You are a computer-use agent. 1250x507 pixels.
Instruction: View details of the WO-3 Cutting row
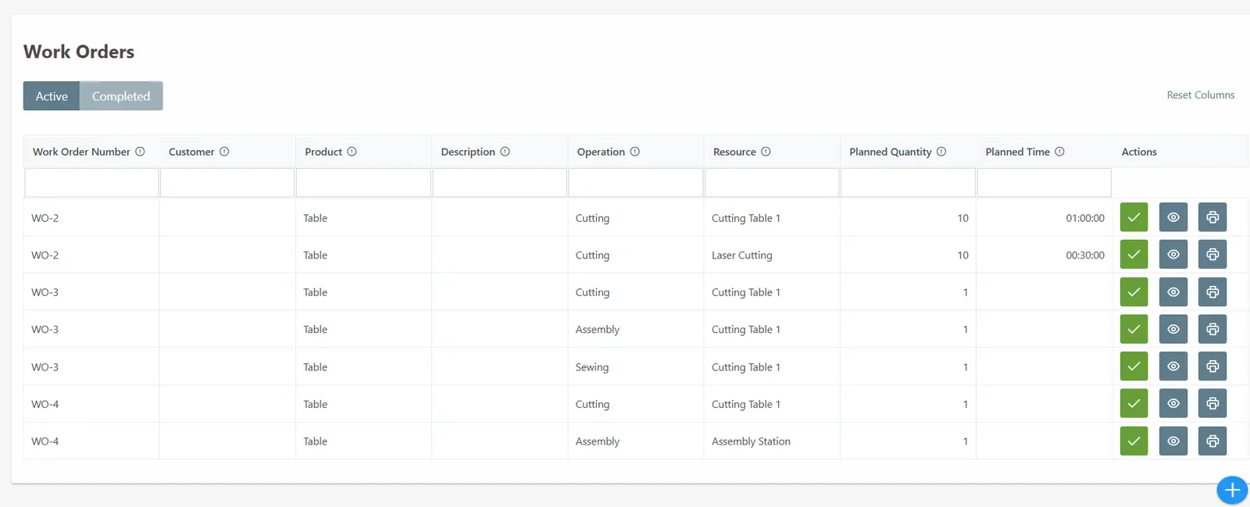1173,292
